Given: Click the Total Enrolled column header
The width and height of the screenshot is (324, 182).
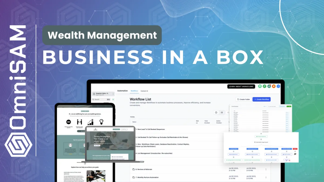Looking at the screenshot, I should coord(207,122).
